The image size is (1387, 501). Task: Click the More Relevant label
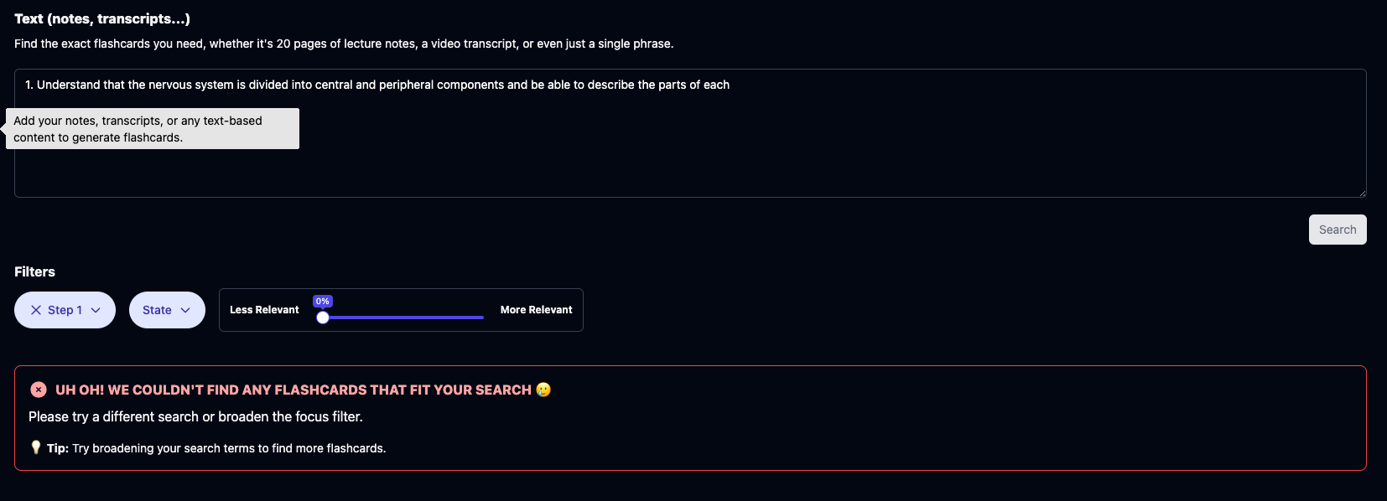536,310
